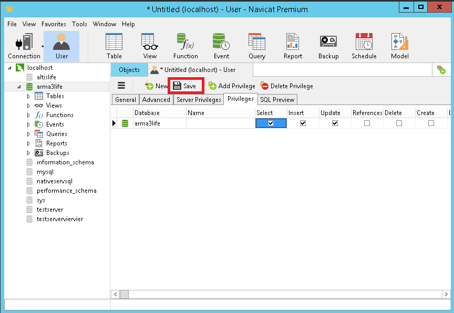Open the Favorites menu

pos(54,24)
